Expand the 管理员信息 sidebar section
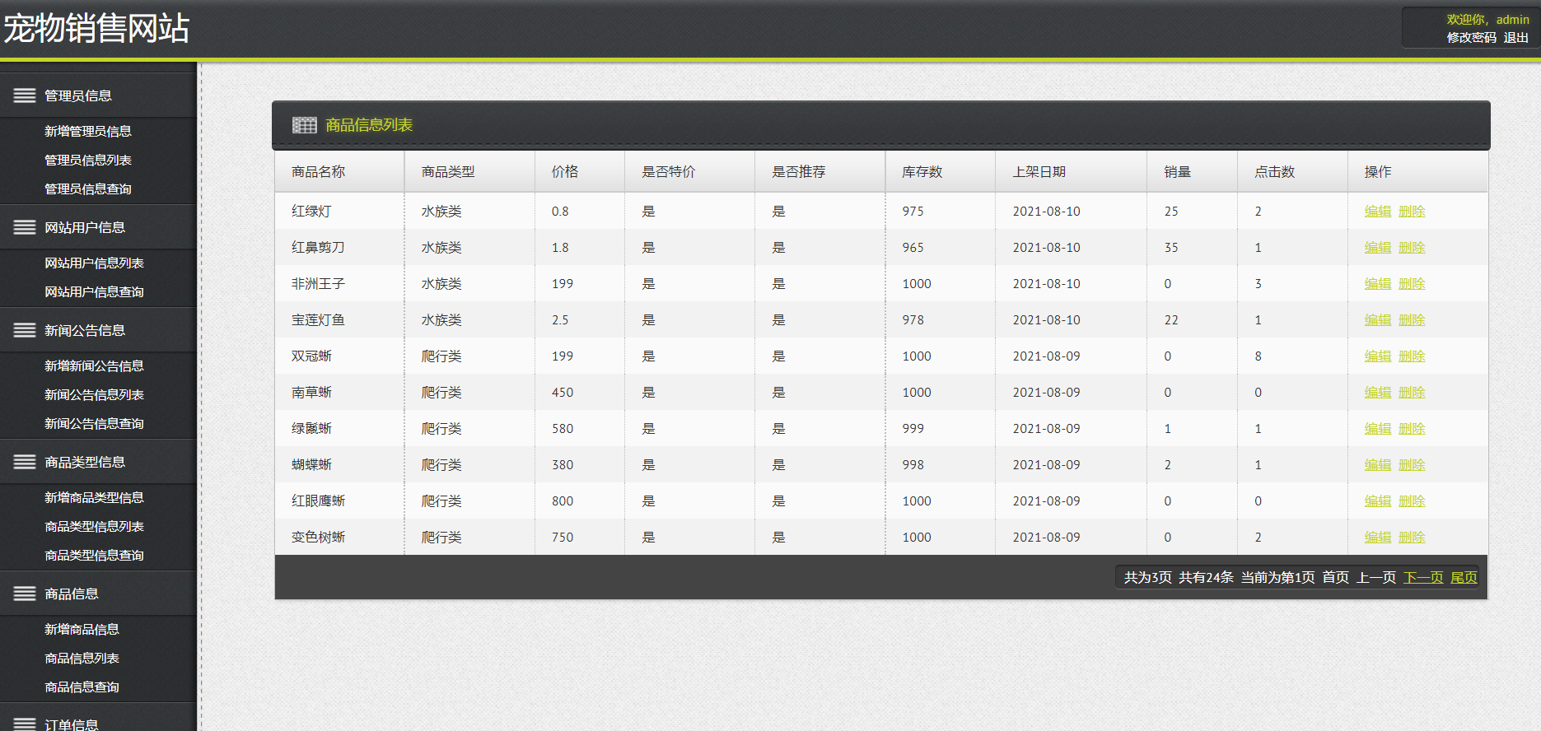1541x731 pixels. pos(98,95)
